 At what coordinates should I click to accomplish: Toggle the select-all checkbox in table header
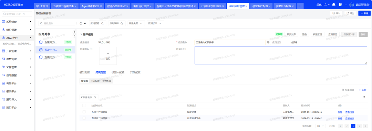pos(84,105)
